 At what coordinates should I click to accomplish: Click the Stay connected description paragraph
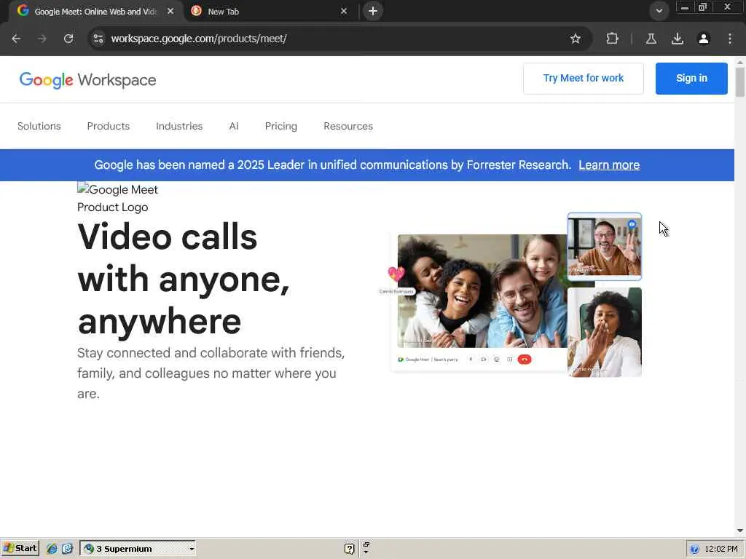point(211,373)
